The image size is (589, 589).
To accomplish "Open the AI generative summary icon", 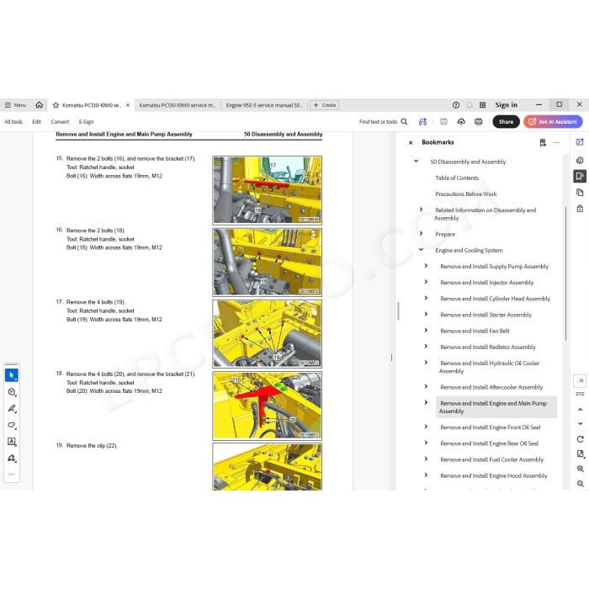I will pyautogui.click(x=422, y=122).
